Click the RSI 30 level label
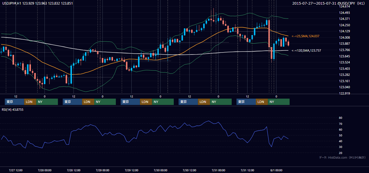369x173 pixels. tap(340, 147)
